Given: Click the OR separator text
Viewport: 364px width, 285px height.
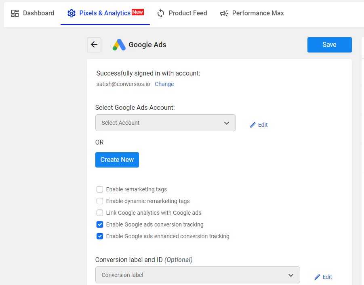Looking at the screenshot, I should point(99,142).
